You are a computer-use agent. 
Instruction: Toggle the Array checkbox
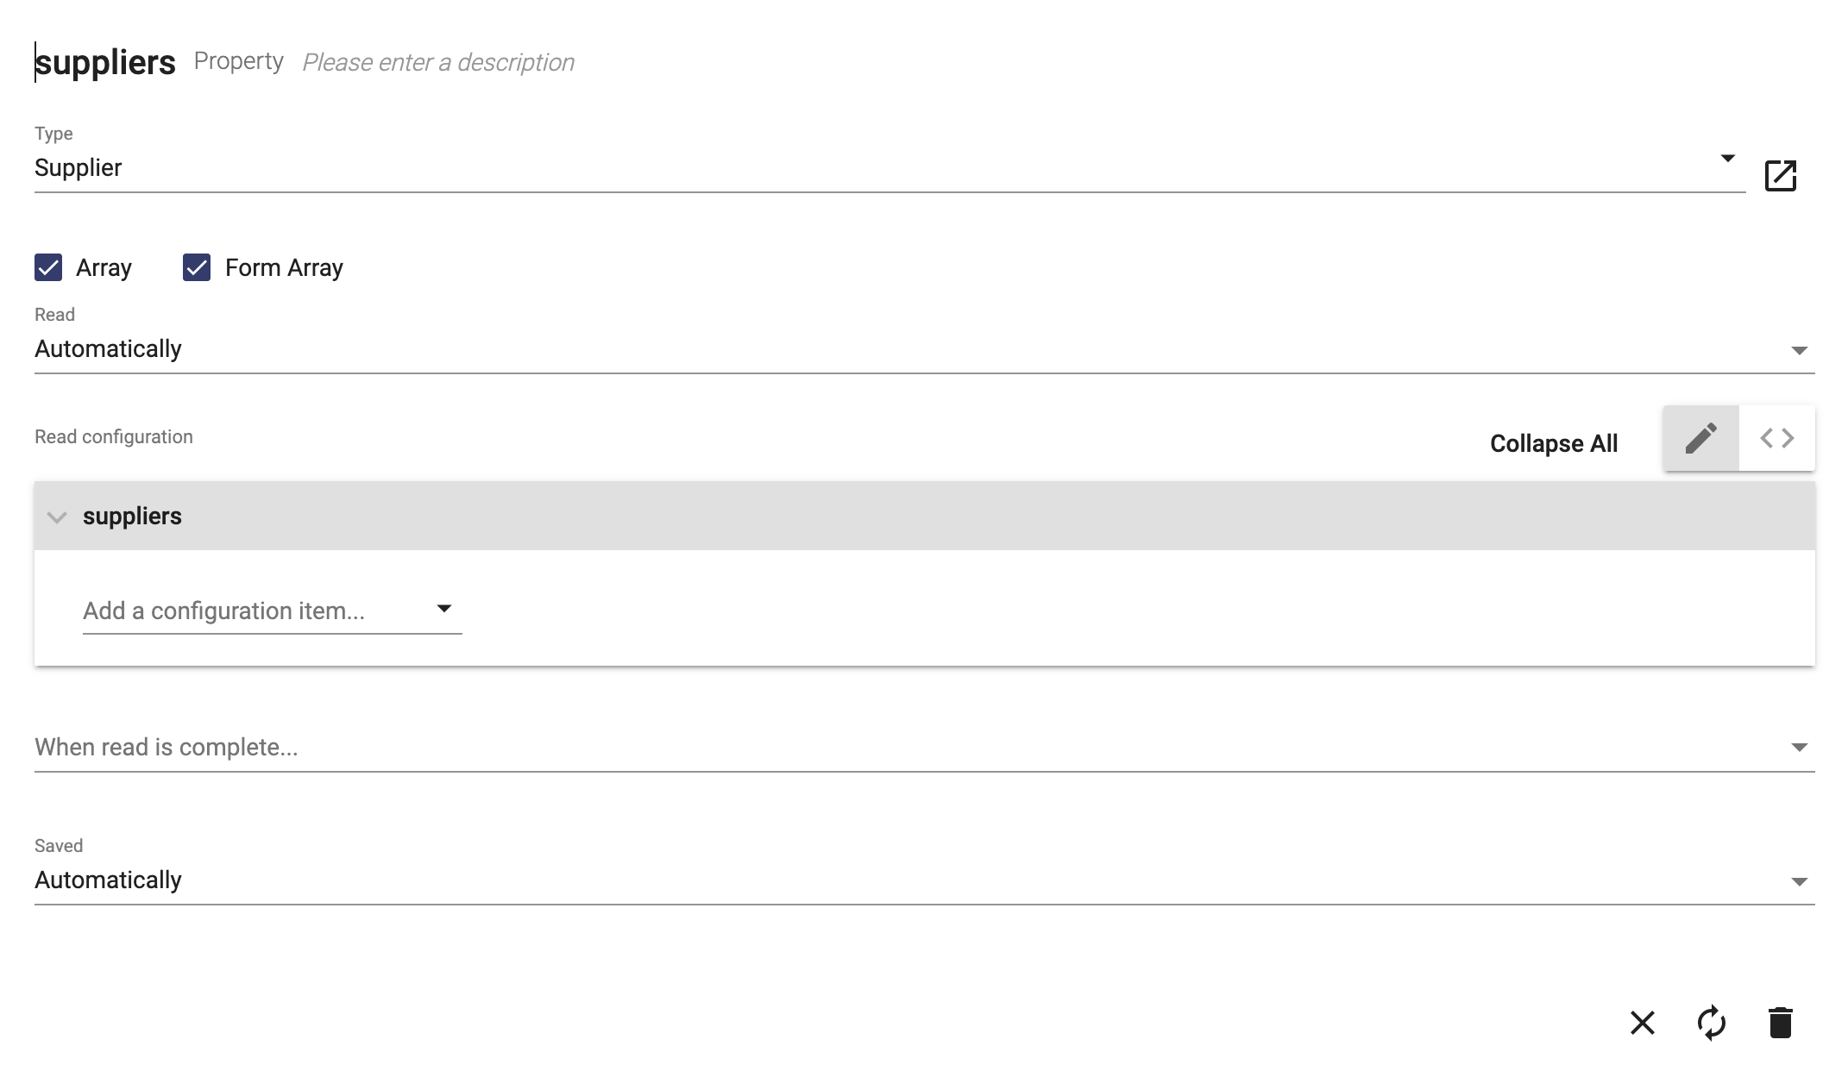(48, 266)
